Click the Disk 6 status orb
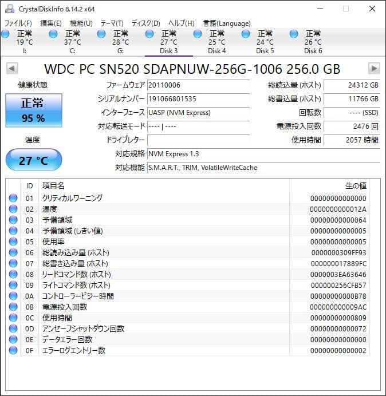386x396 pixels. click(x=294, y=34)
